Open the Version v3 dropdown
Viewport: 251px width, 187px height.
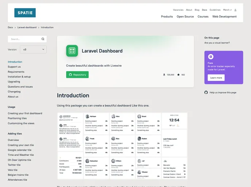point(33,50)
